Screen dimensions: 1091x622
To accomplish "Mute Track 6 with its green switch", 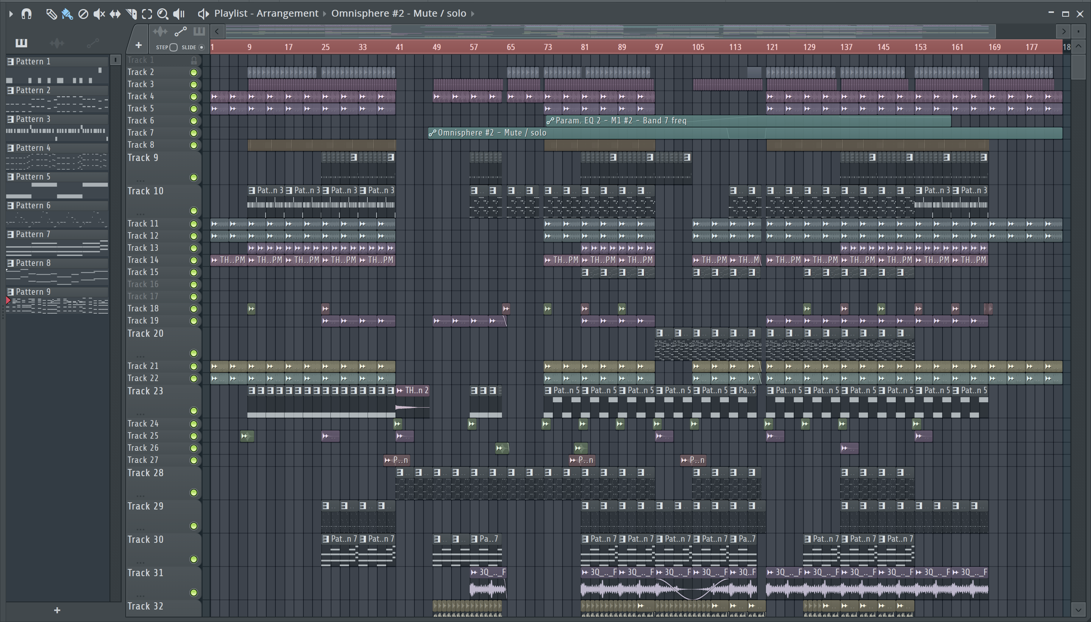I will coord(194,121).
